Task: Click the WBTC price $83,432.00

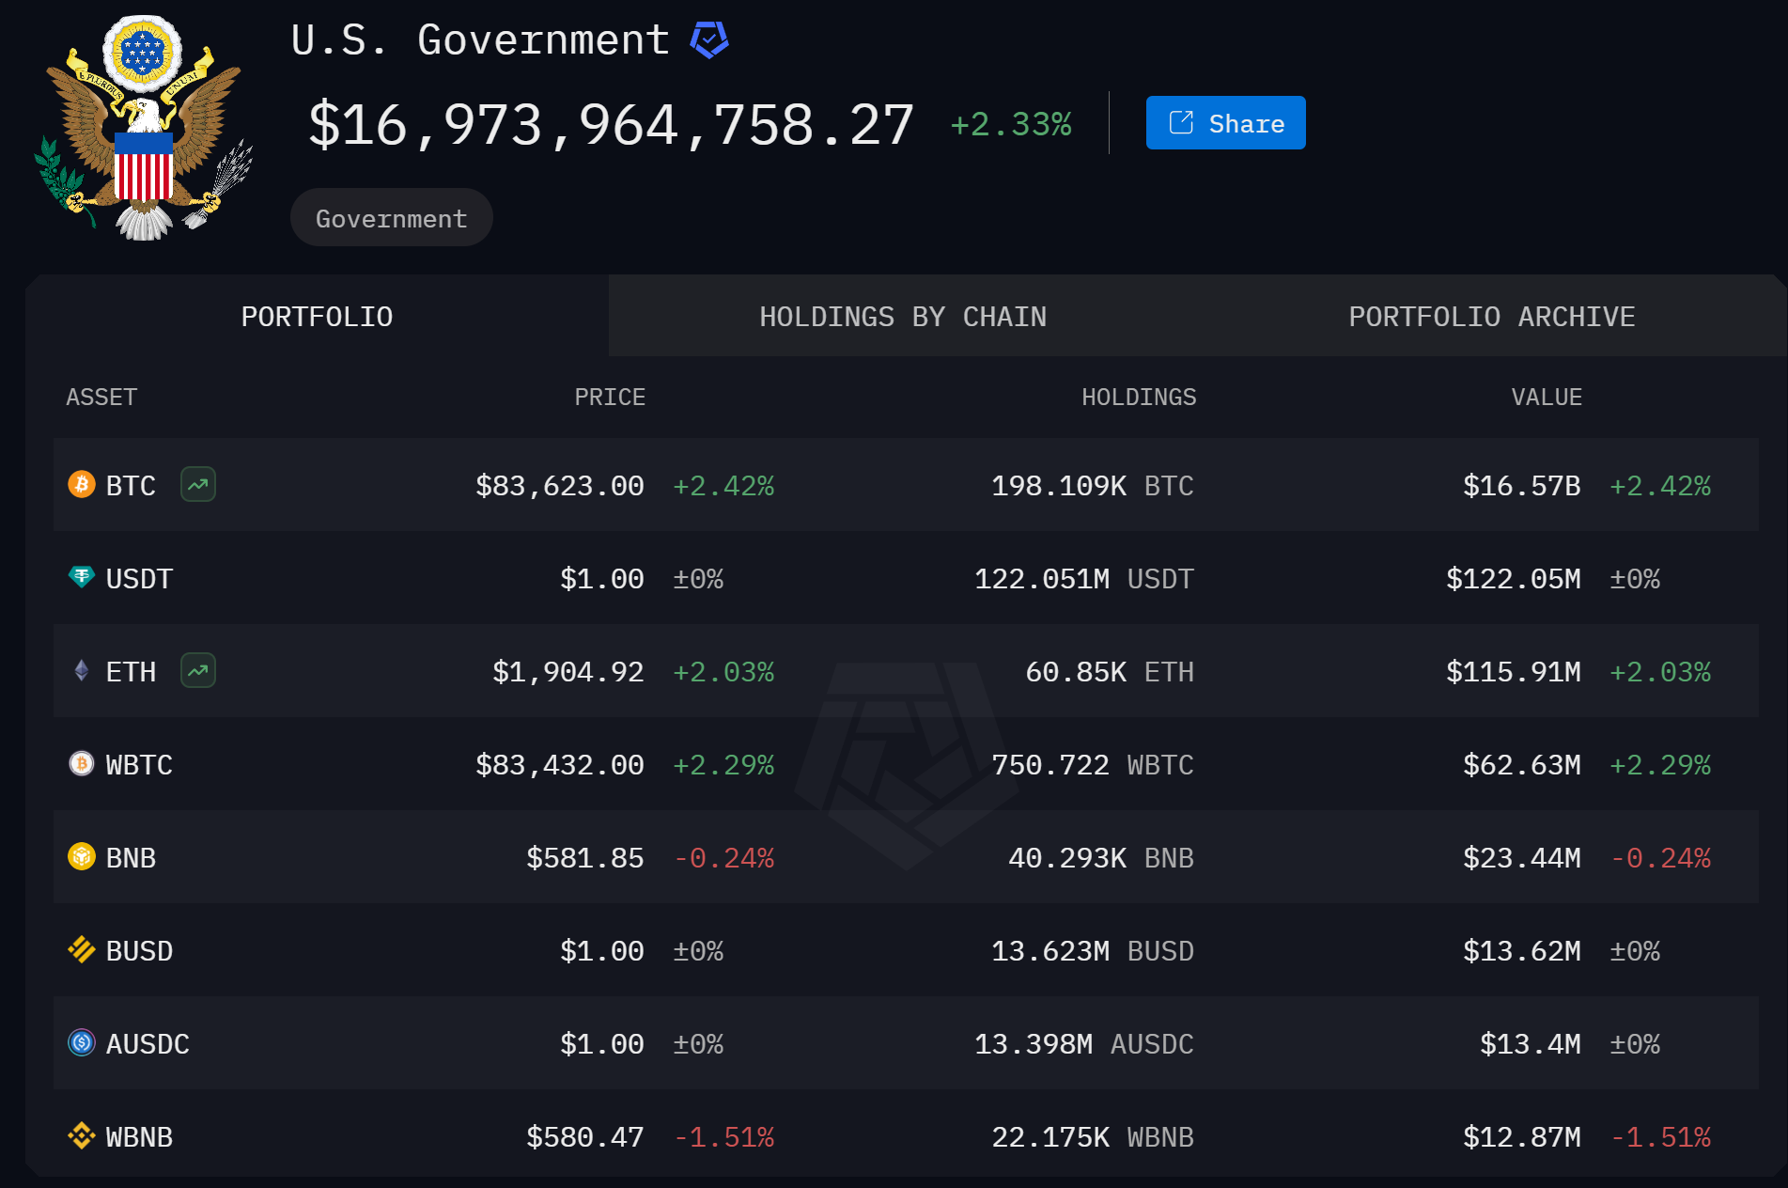Action: coord(560,765)
